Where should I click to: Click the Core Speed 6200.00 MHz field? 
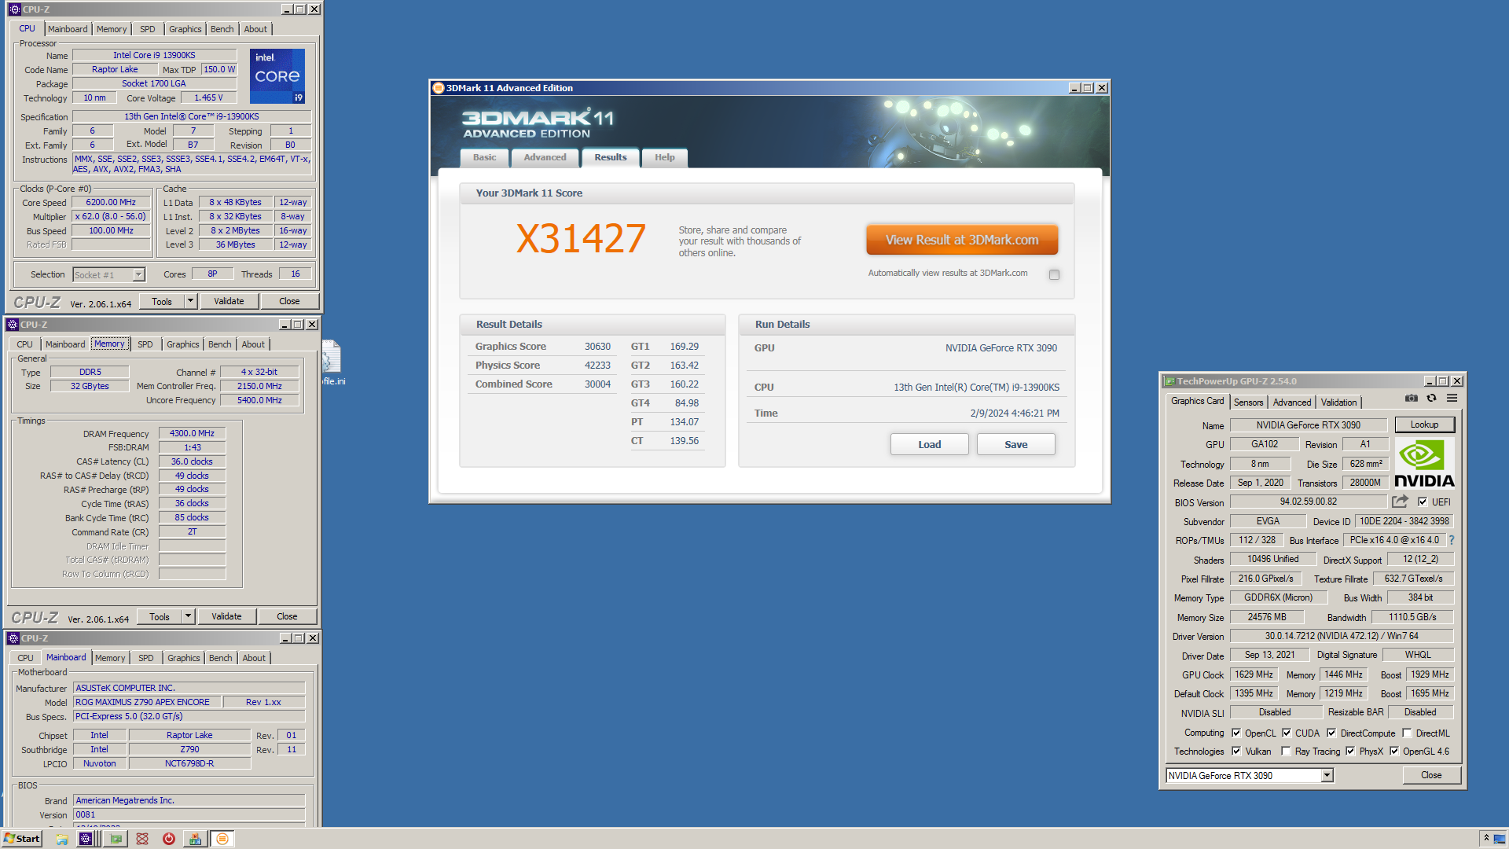click(x=111, y=202)
